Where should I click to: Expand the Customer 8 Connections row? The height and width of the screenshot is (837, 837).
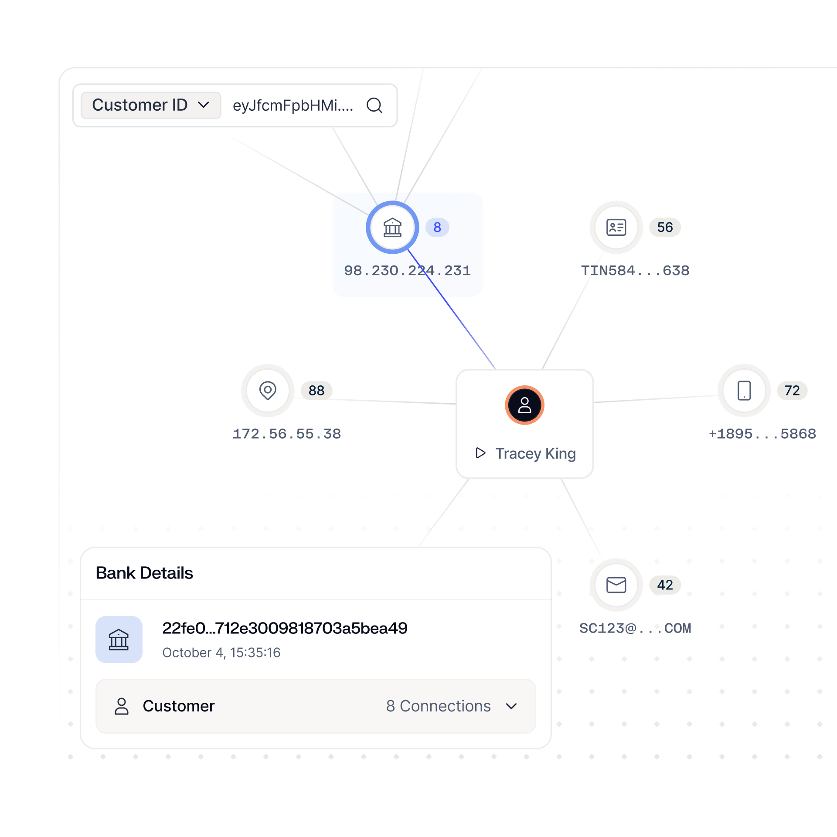(511, 706)
